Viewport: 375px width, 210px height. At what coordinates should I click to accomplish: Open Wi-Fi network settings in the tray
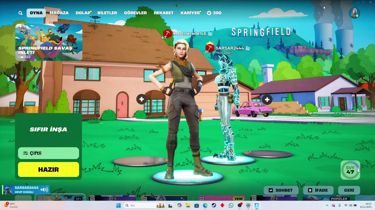346,205
